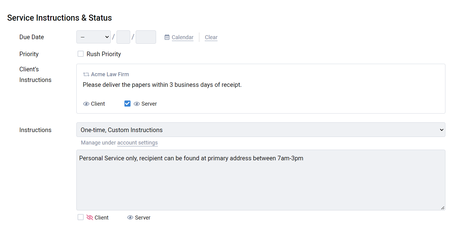Image resolution: width=460 pixels, height=235 pixels.
Task: Open the Calendar date picker link
Action: (182, 37)
